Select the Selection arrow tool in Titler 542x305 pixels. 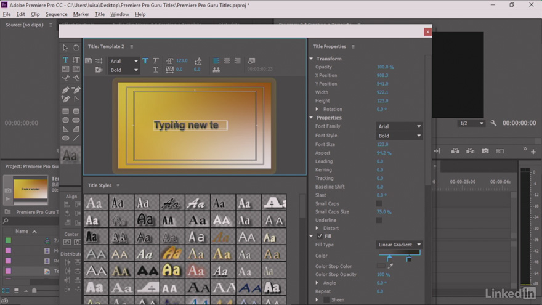click(65, 47)
